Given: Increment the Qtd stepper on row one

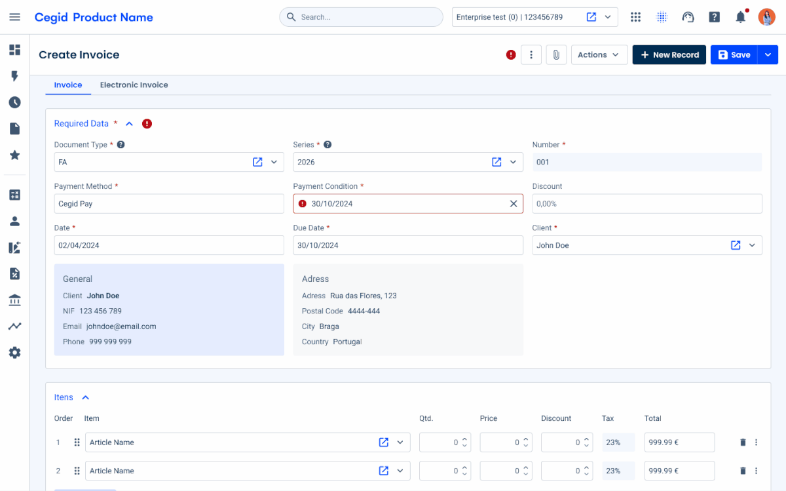Looking at the screenshot, I should click(x=464, y=439).
